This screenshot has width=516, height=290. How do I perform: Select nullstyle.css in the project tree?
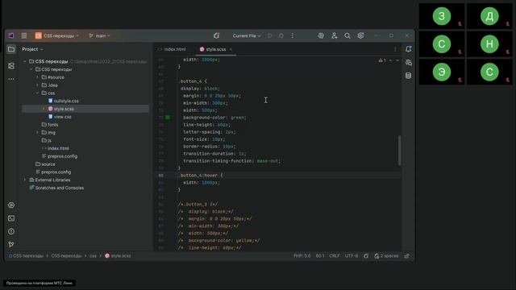coord(63,101)
